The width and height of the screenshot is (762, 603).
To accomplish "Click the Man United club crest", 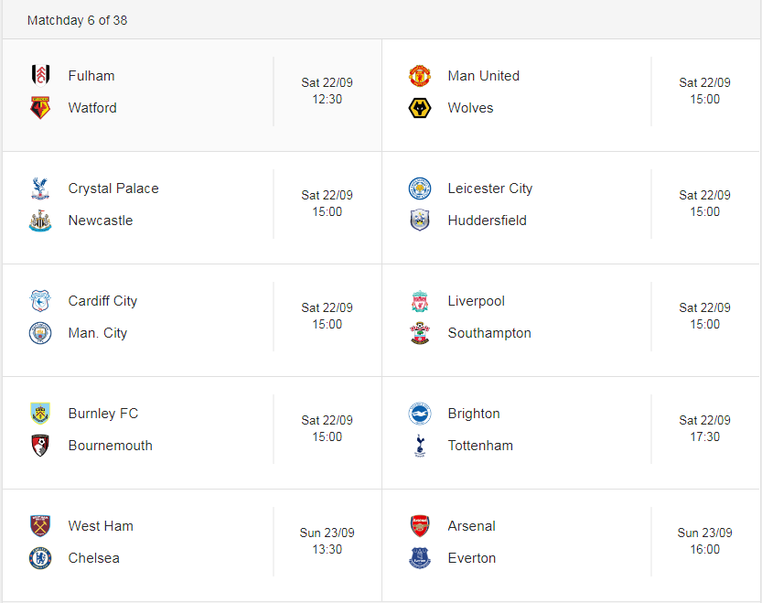I will pos(420,75).
